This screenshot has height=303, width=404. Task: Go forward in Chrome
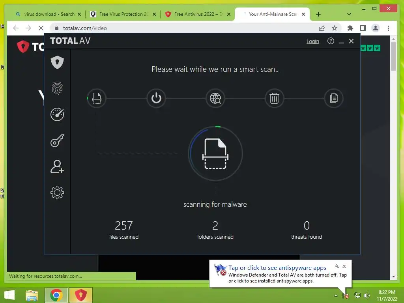click(28, 28)
